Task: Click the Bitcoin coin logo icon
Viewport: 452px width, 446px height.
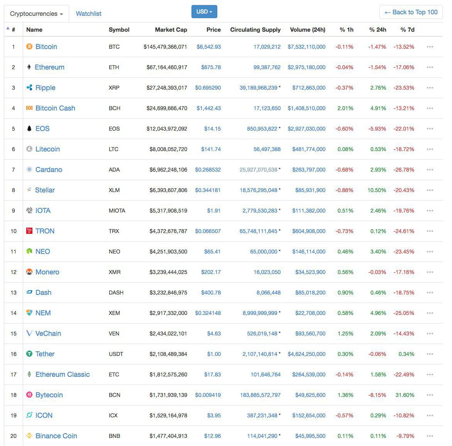Action: click(29, 46)
